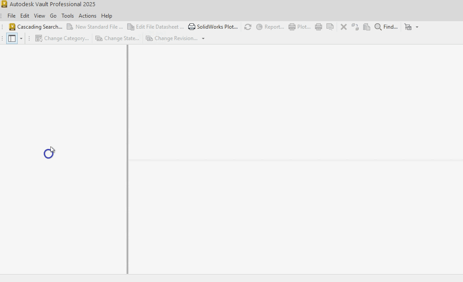This screenshot has width=463, height=282.
Task: Open the Report tool
Action: [x=269, y=26]
